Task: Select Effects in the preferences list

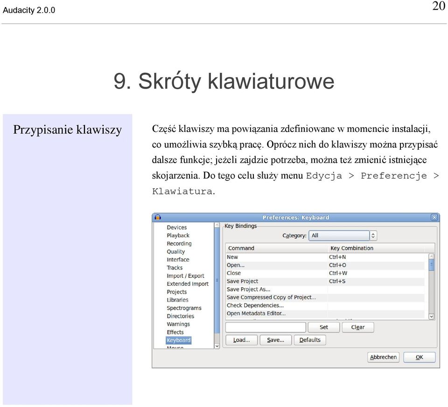Action: [x=175, y=332]
